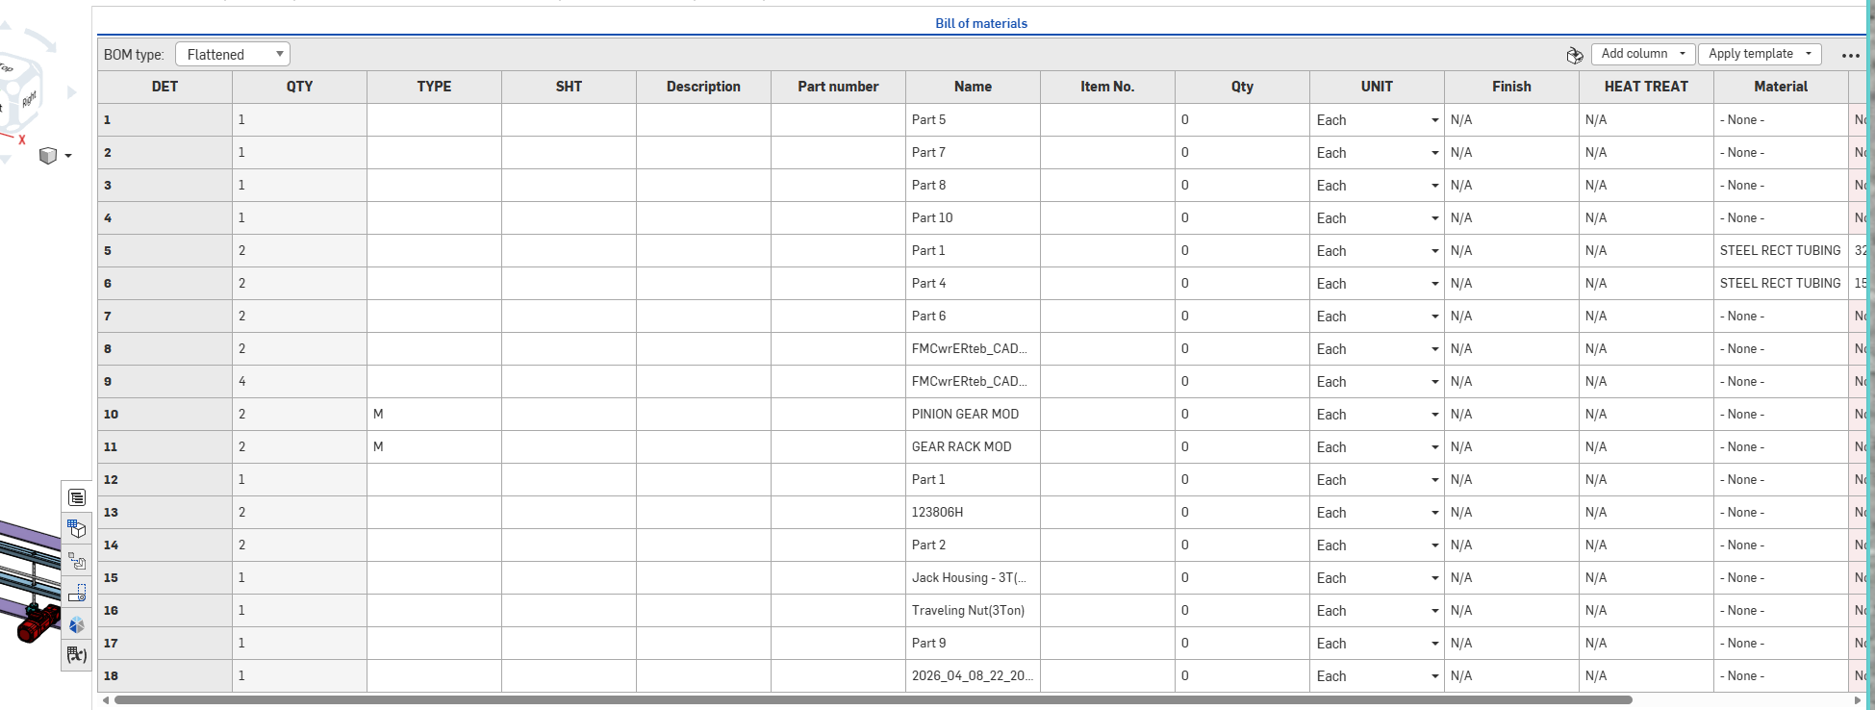
Task: Click the Name cell '2026_04_08_22_20...'
Action: tap(973, 676)
